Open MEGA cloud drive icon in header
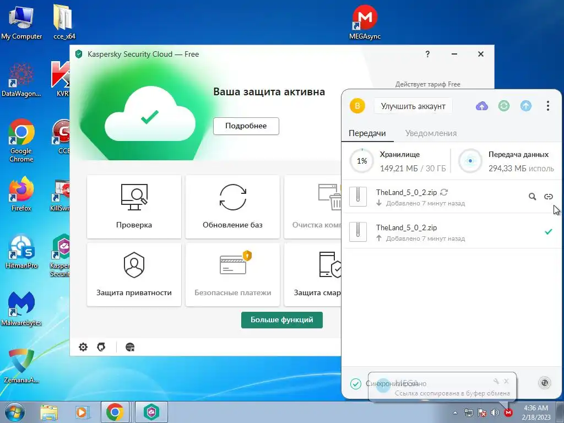Image resolution: width=564 pixels, height=423 pixels. point(481,106)
